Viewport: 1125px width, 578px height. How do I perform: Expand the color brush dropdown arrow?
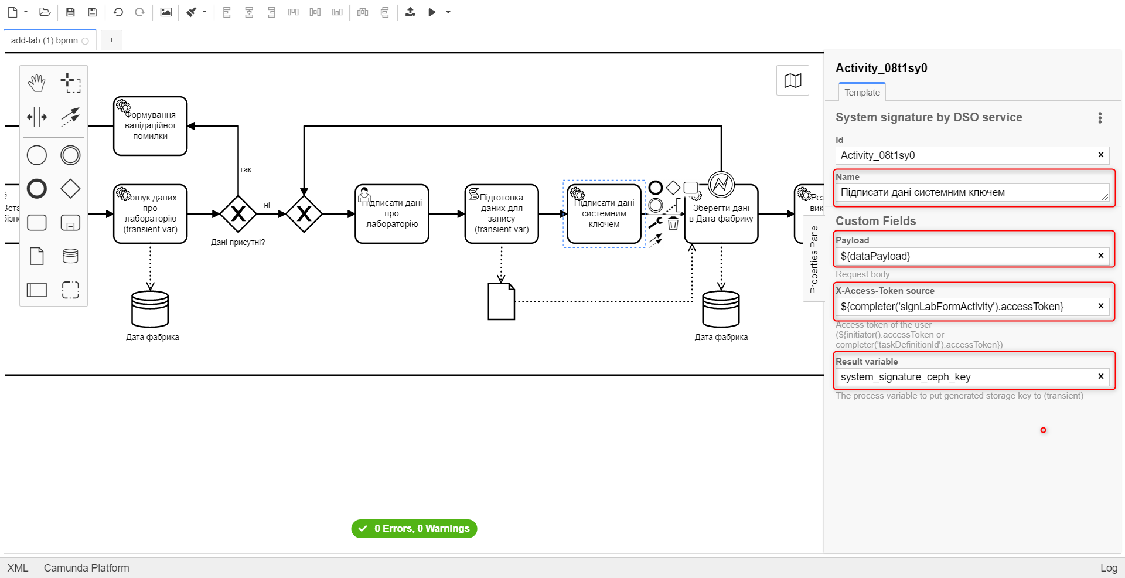tap(204, 12)
